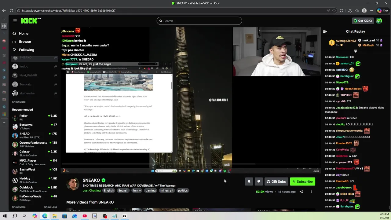Open the browser extensions icon

point(342,10)
